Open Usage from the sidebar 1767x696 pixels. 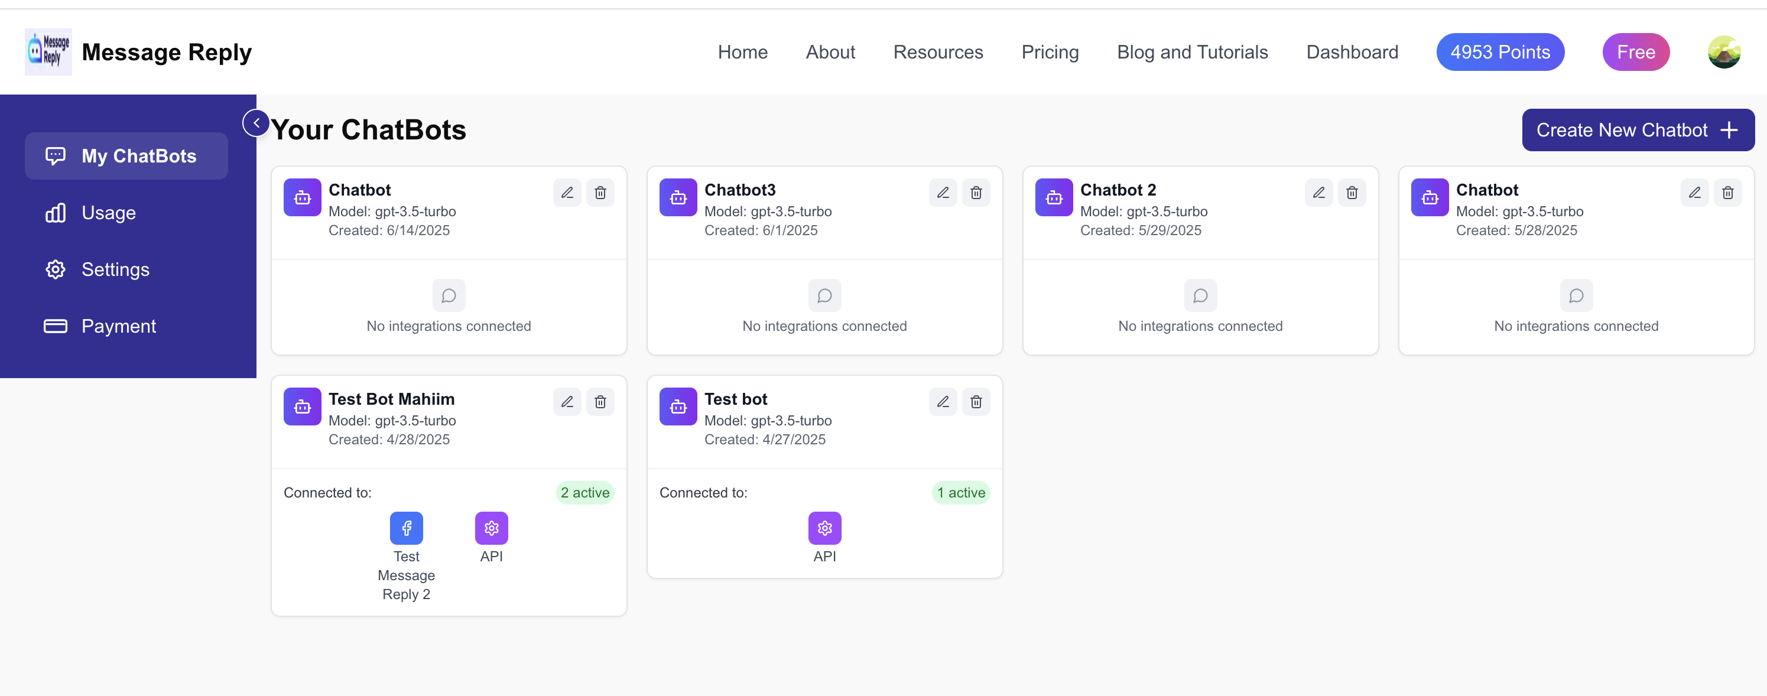pos(108,213)
